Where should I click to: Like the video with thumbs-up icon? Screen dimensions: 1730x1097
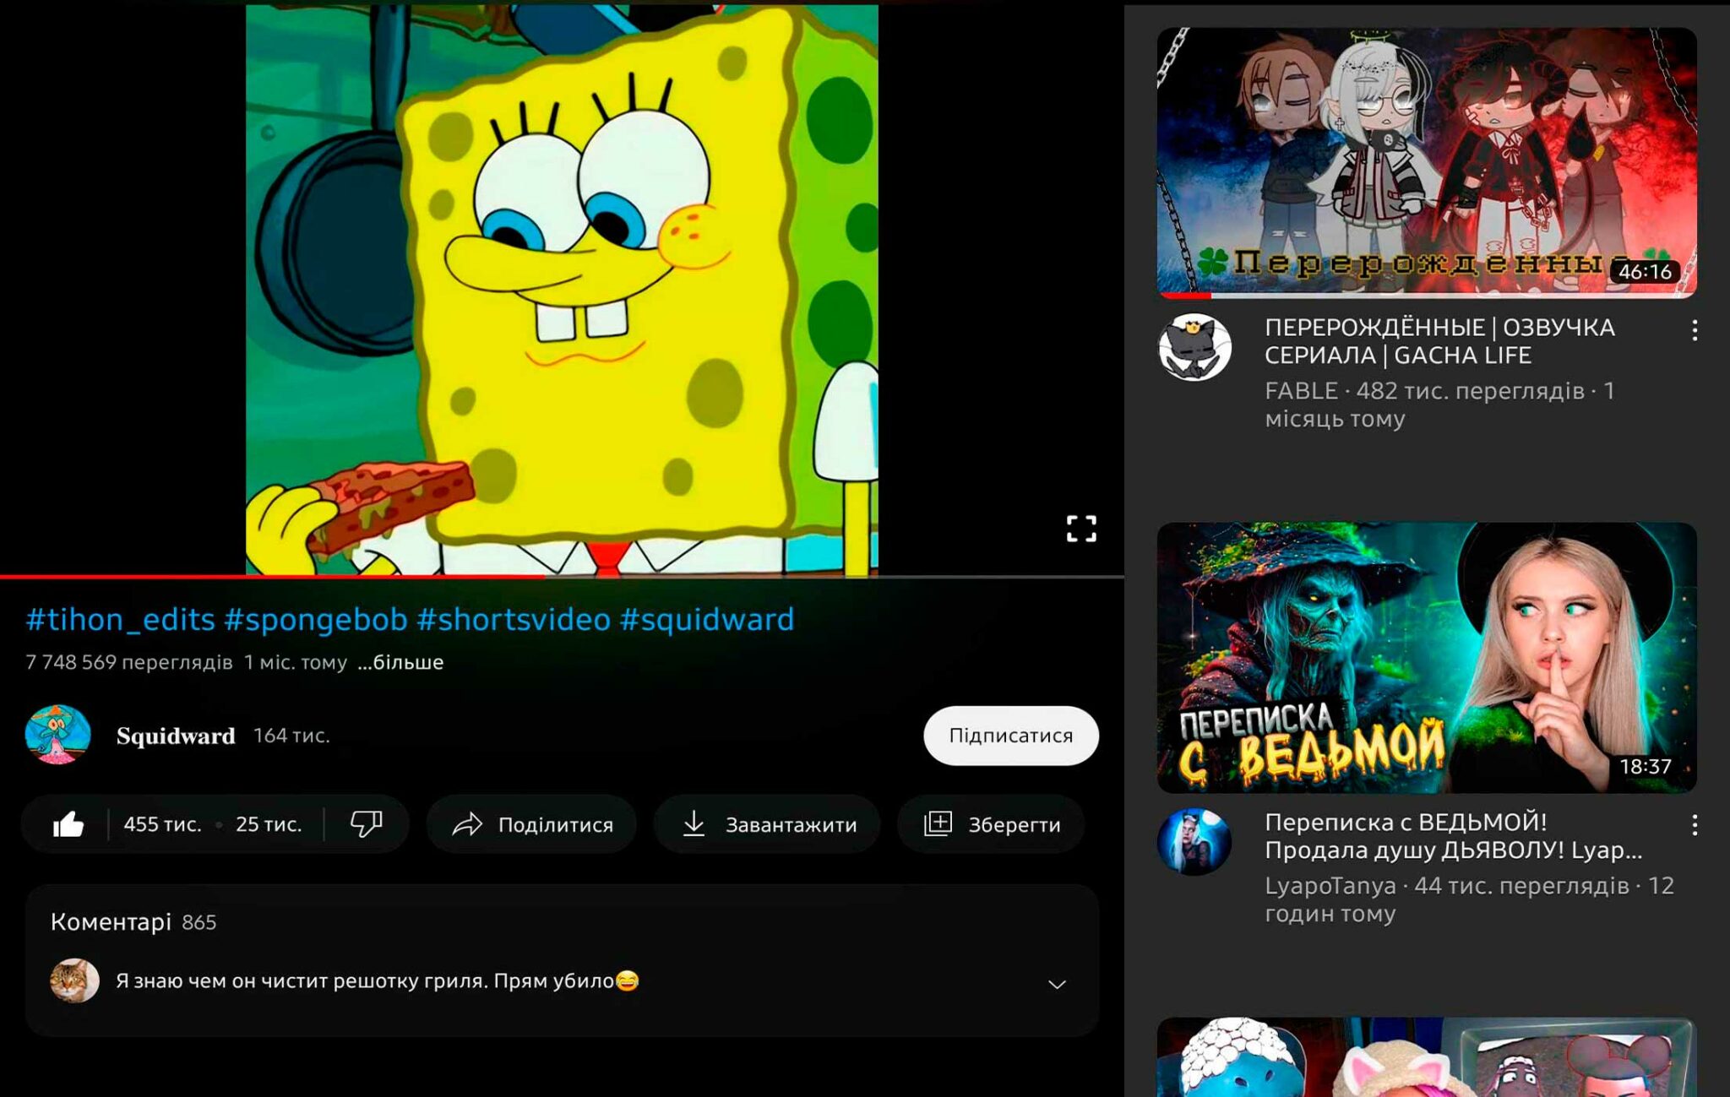(68, 824)
